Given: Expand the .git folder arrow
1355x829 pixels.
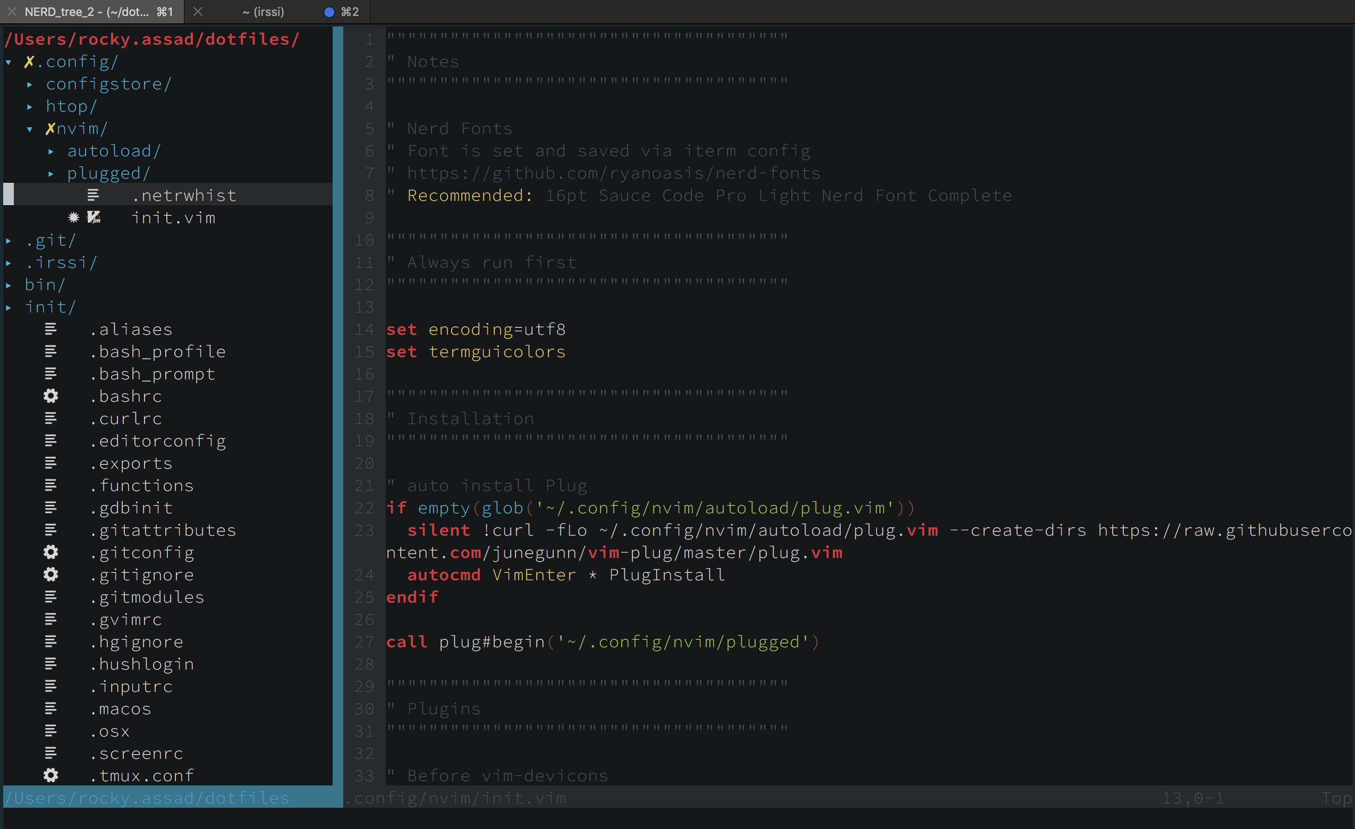Looking at the screenshot, I should pyautogui.click(x=9, y=241).
